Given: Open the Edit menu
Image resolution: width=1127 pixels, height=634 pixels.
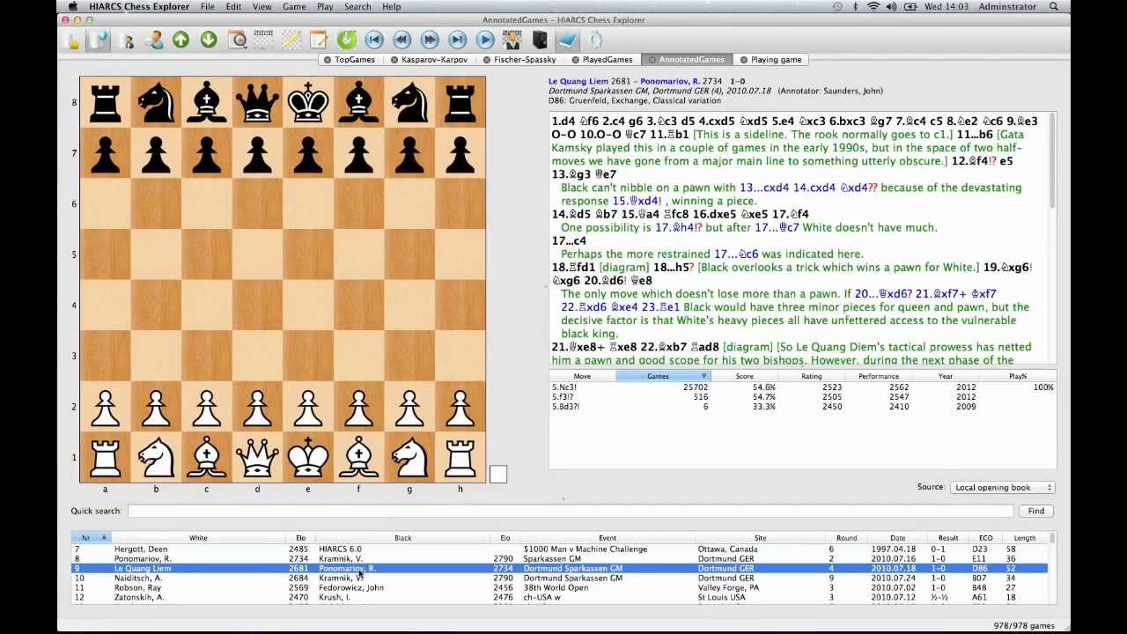Looking at the screenshot, I should (x=233, y=6).
